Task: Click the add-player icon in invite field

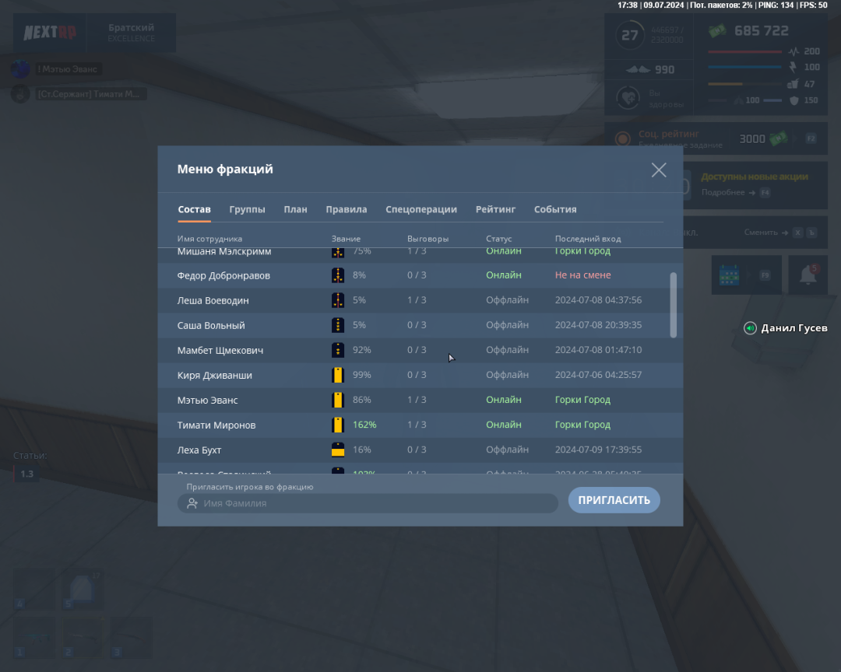Action: (x=192, y=503)
